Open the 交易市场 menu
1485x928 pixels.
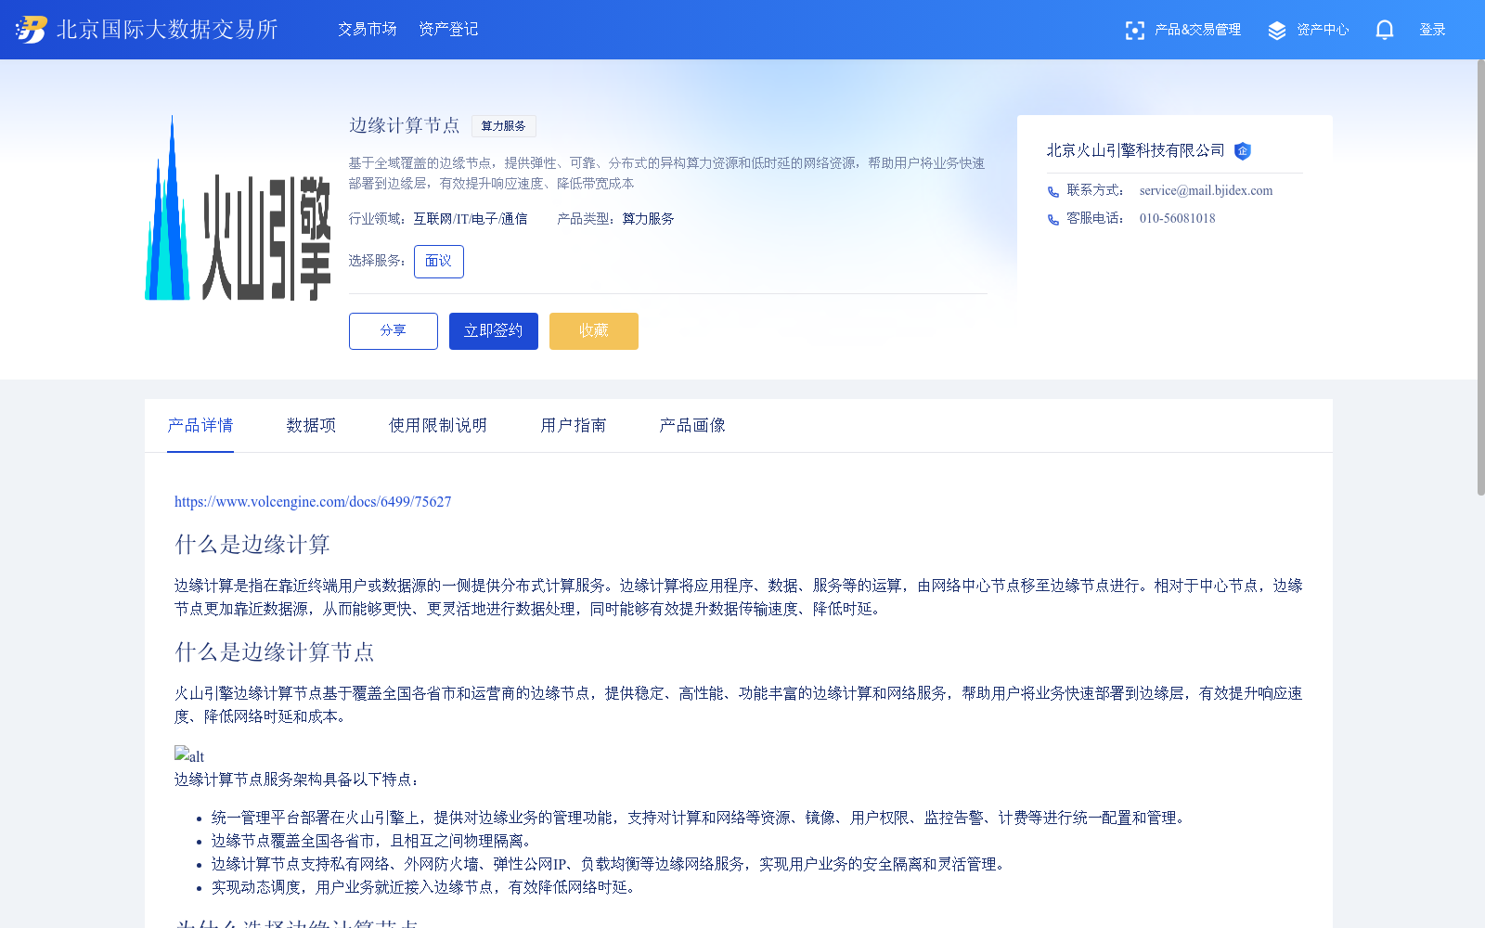(368, 30)
